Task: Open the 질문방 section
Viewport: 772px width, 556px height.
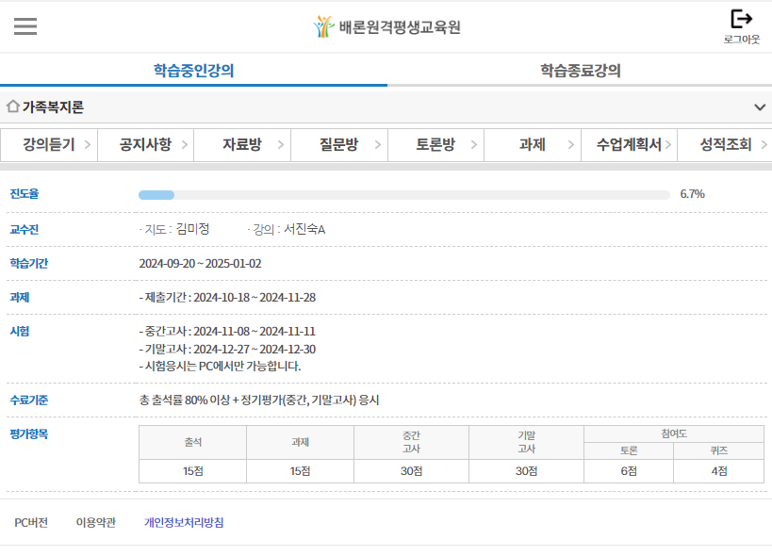Action: coord(338,144)
